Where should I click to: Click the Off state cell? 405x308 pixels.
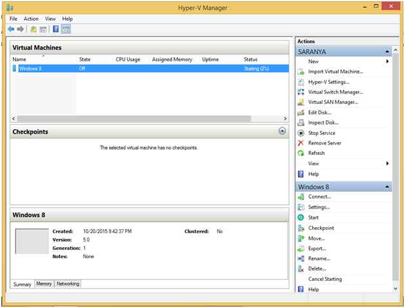click(x=82, y=69)
